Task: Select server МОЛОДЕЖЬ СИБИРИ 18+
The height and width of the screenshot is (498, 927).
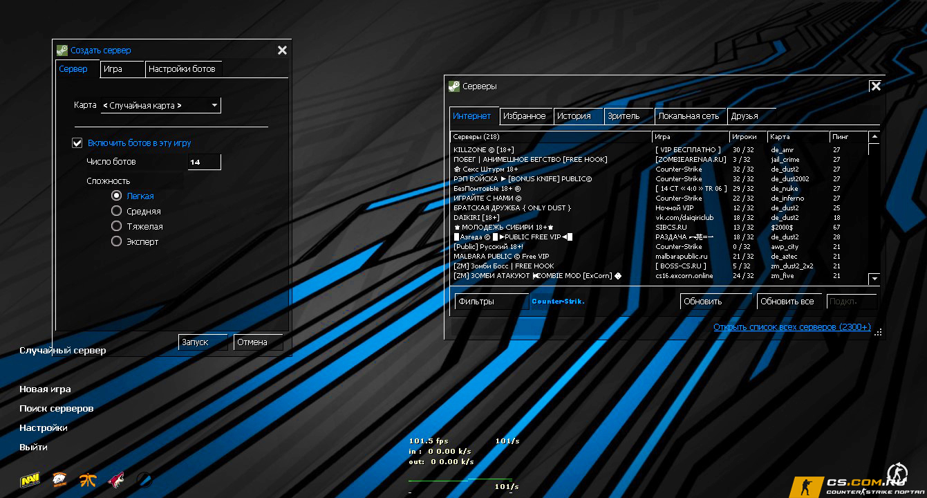Action: coord(659,228)
